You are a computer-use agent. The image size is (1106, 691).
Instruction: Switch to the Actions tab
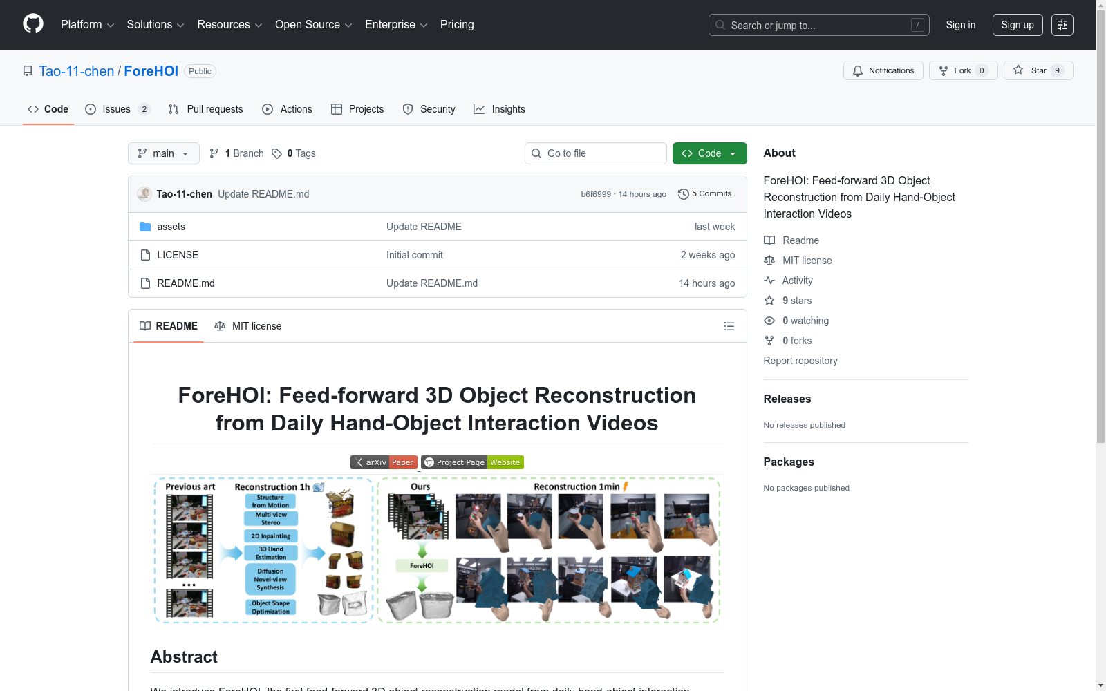tap(287, 109)
